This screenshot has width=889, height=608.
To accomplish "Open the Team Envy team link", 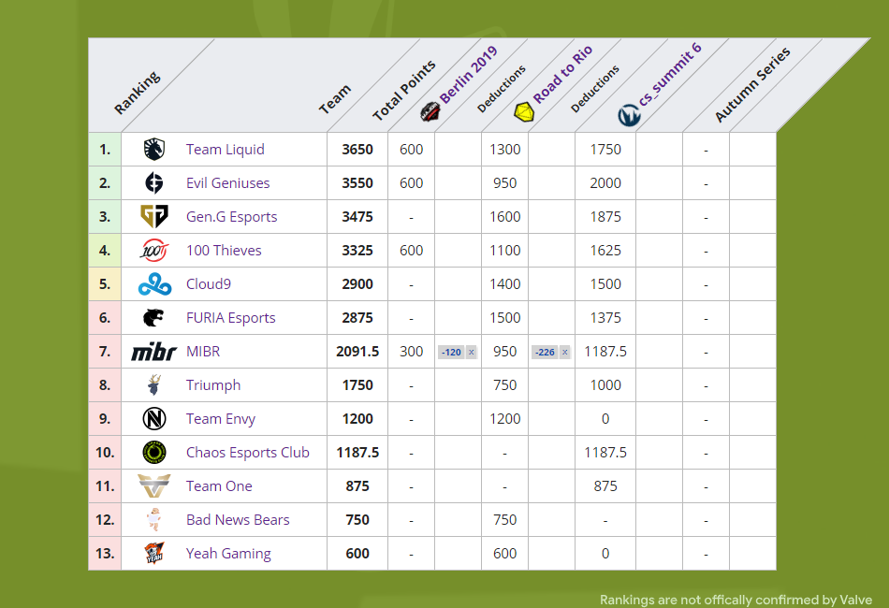I will pyautogui.click(x=221, y=419).
